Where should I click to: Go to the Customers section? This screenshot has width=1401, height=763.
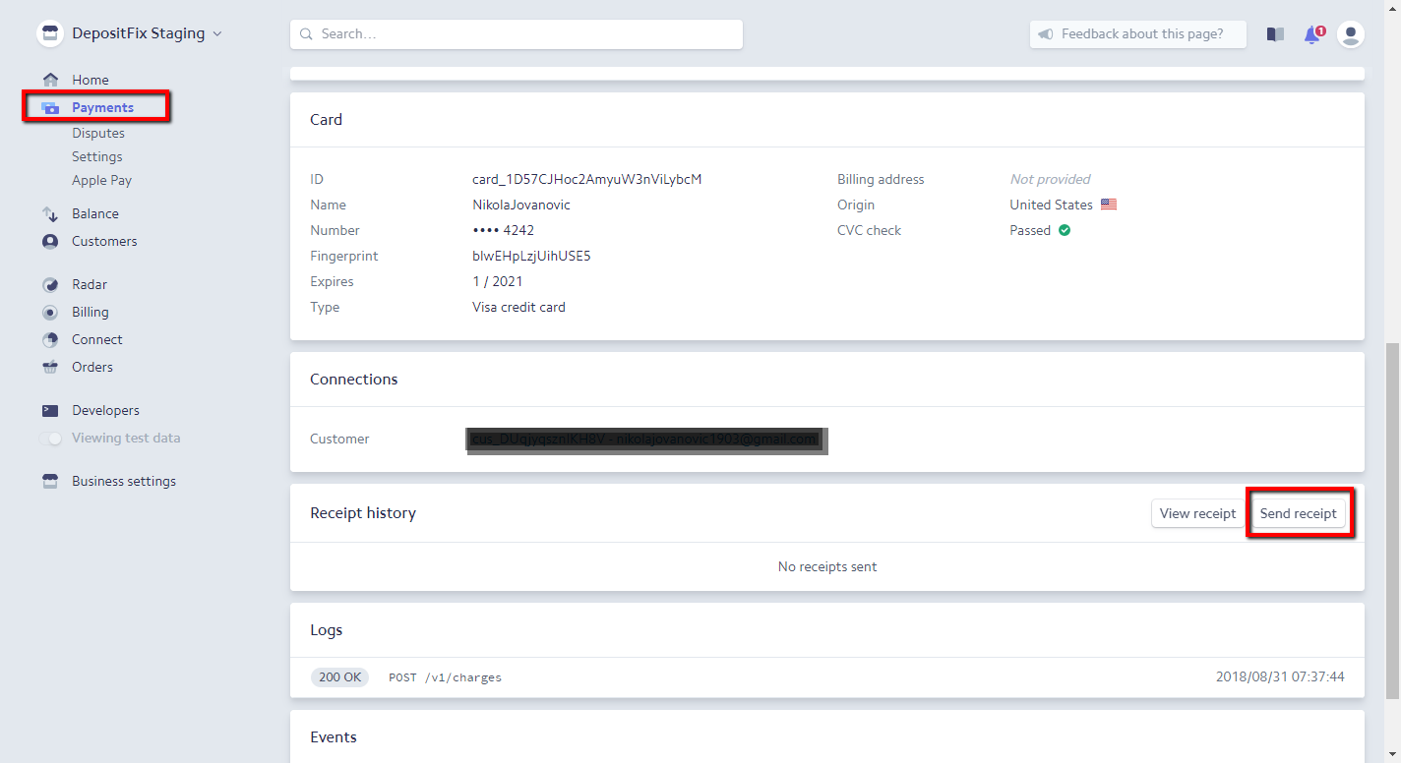(104, 241)
